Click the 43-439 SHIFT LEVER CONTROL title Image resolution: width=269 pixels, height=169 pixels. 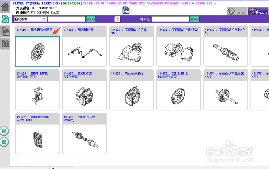tap(32, 75)
